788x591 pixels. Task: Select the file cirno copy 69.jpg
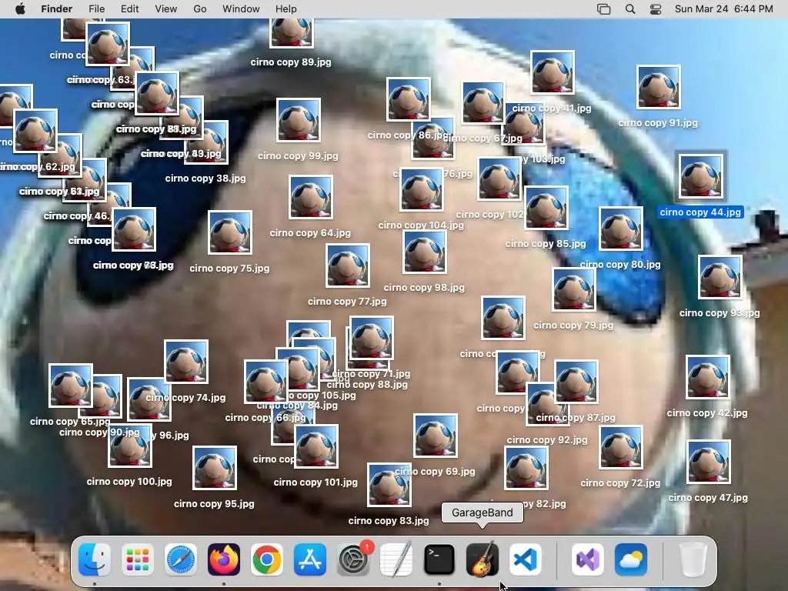pos(436,436)
